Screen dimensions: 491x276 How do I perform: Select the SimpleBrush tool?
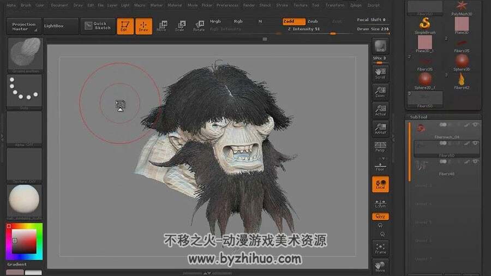pos(425,25)
